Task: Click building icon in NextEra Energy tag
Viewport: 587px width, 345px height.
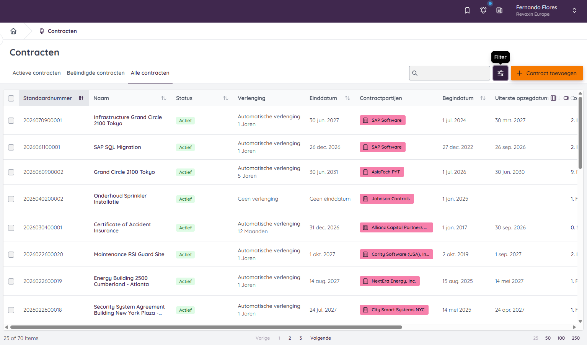Action: point(365,281)
